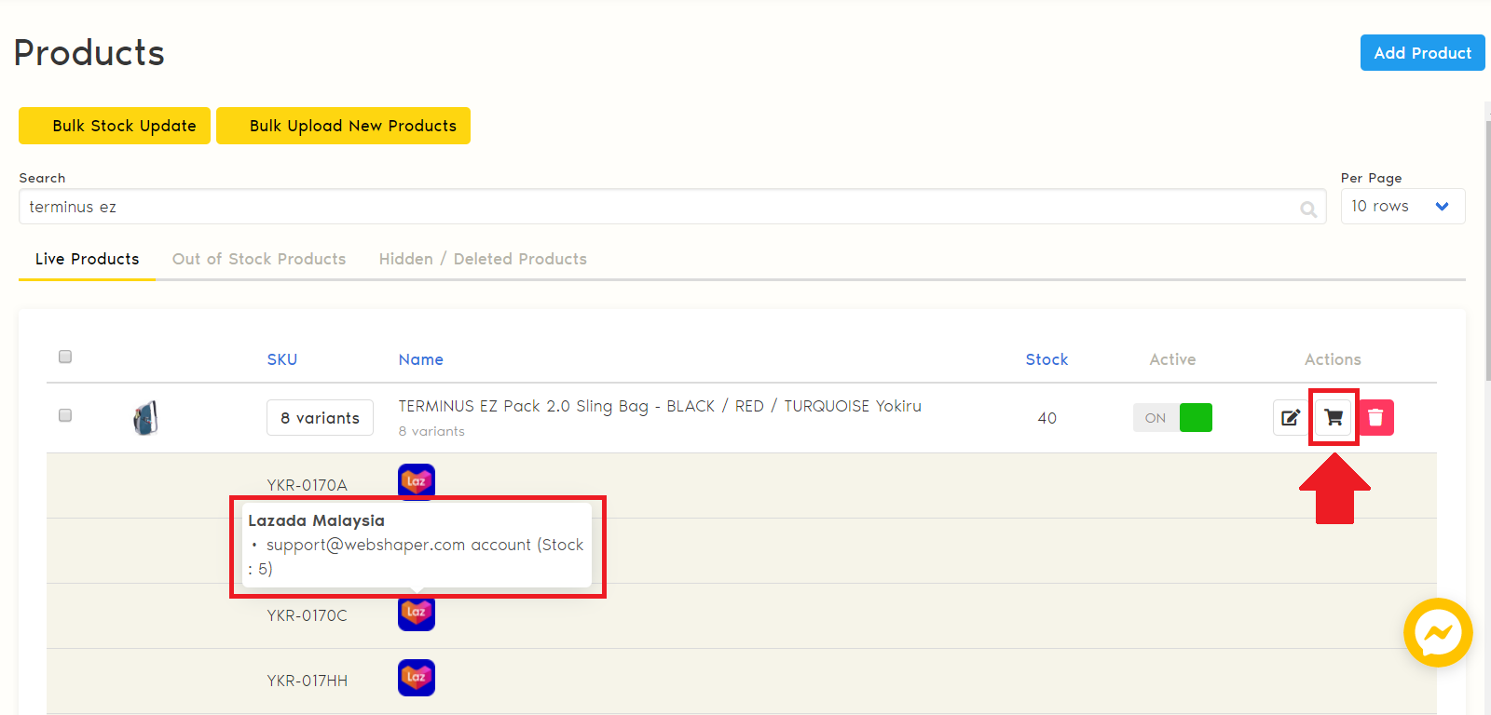Check the TERMINUS EZ Pack row checkbox
The image size is (1491, 715).
[65, 415]
